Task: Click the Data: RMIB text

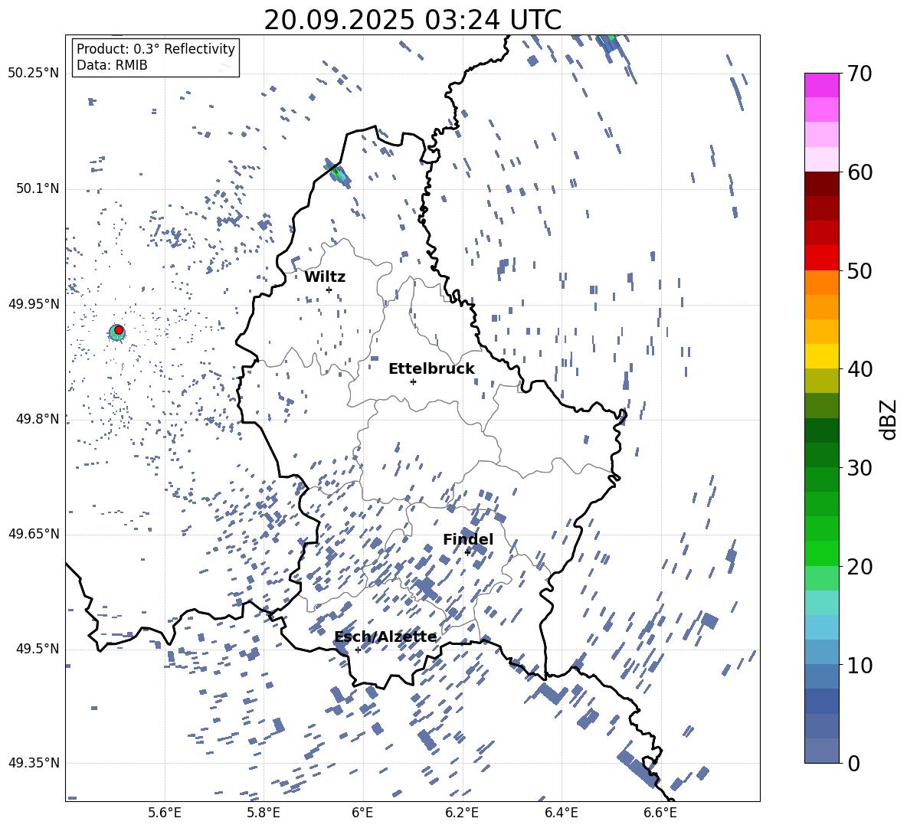Action: tap(112, 65)
